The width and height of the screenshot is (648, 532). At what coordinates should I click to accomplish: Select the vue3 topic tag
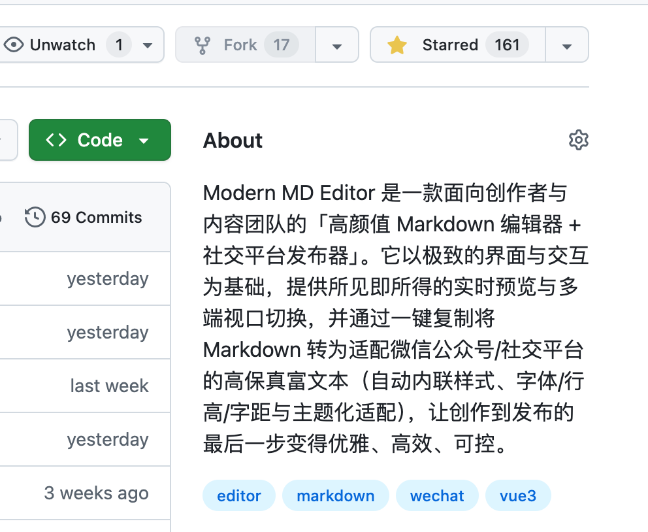[x=518, y=495]
